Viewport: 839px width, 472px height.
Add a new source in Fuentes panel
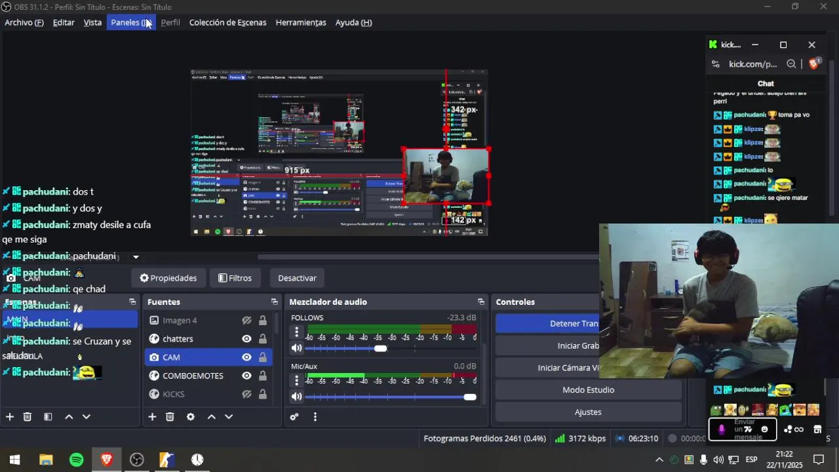tap(152, 416)
